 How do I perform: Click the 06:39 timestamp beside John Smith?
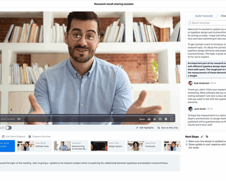pyautogui.click(x=210, y=109)
